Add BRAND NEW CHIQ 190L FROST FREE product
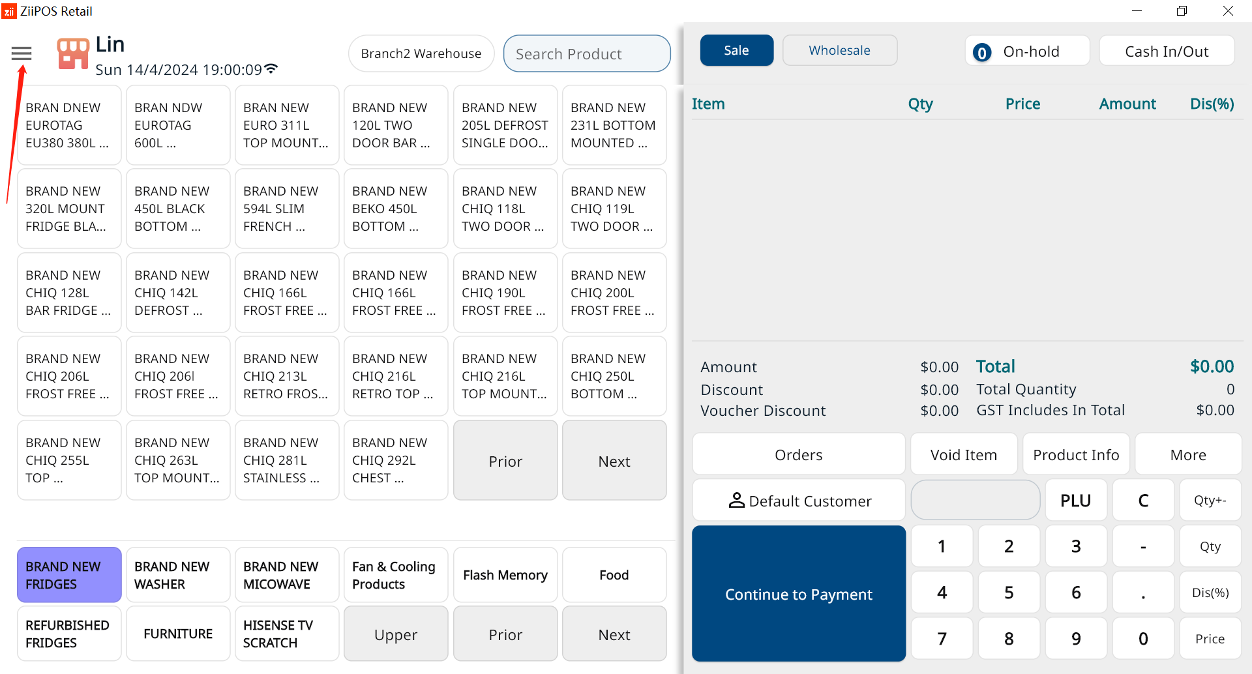 pos(505,293)
